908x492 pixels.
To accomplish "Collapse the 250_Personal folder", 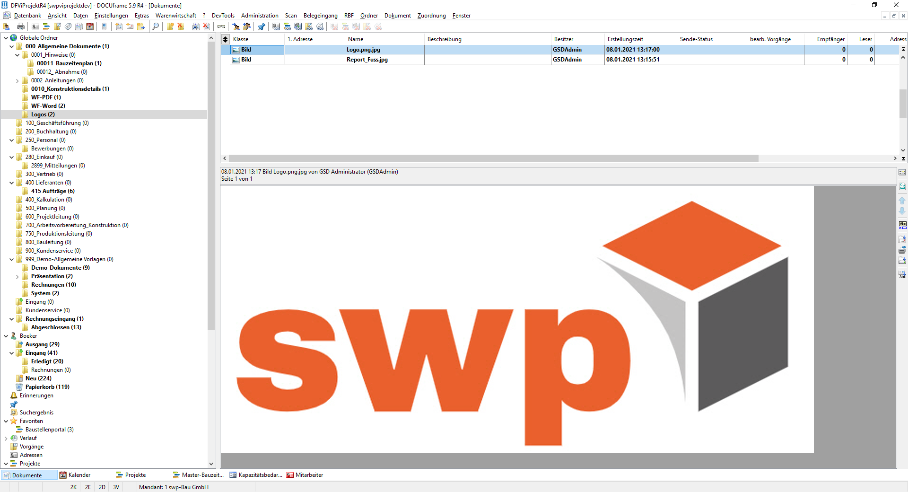I will [11, 140].
